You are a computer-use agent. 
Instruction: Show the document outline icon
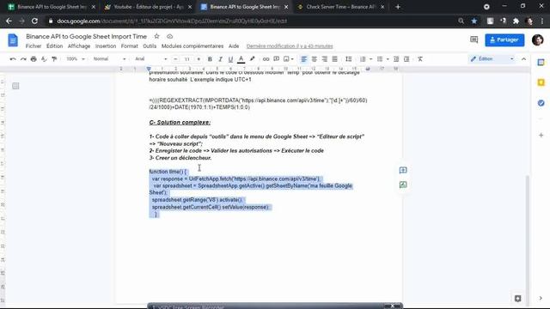click(x=15, y=86)
